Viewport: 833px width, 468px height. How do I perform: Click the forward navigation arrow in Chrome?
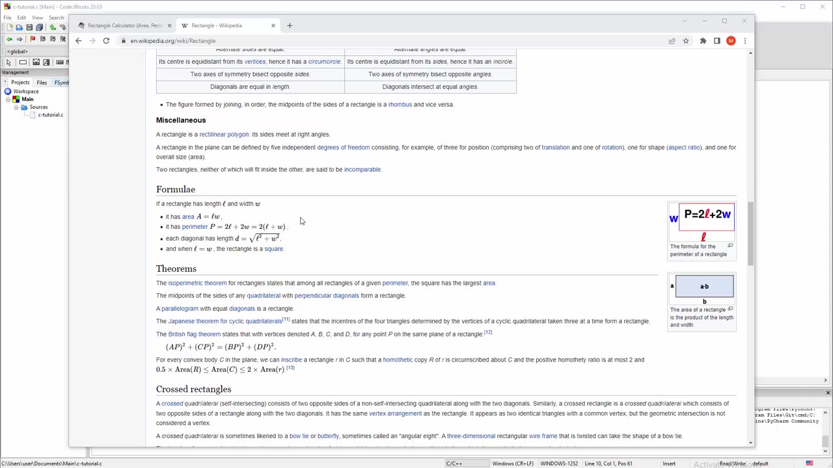tap(92, 41)
